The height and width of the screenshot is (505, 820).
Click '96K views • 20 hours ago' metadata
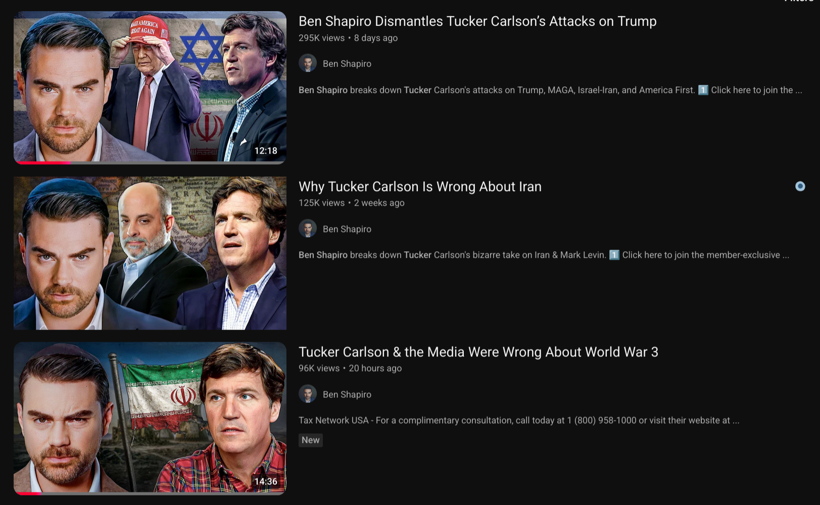(350, 368)
